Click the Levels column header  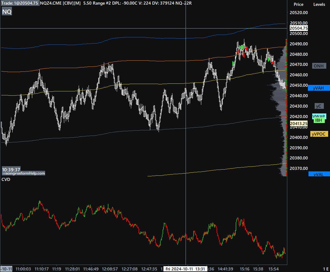tap(319, 4)
